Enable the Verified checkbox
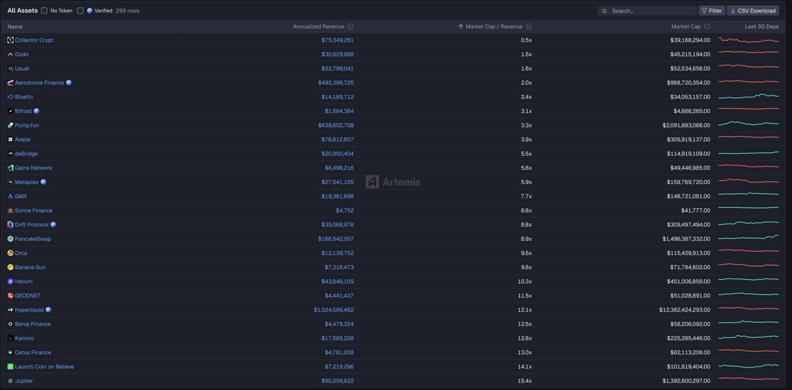Image resolution: width=792 pixels, height=390 pixels. pos(81,11)
